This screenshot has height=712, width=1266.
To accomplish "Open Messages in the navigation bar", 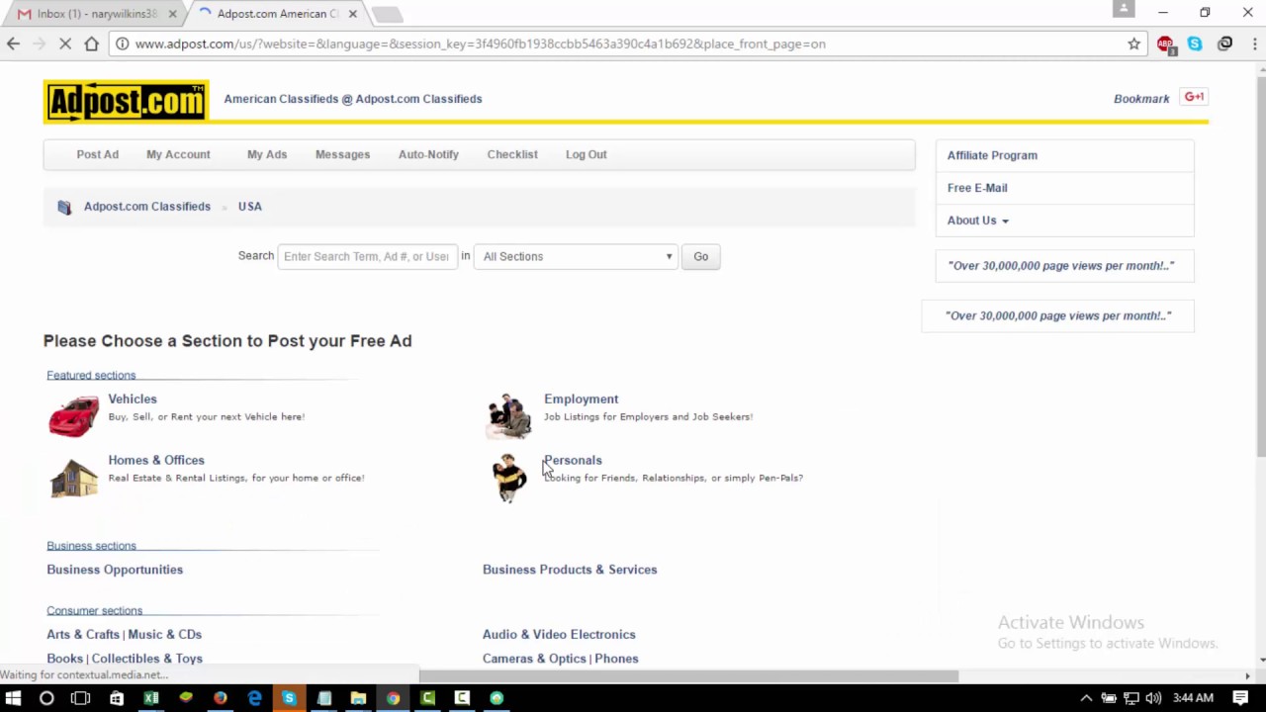I will (342, 154).
